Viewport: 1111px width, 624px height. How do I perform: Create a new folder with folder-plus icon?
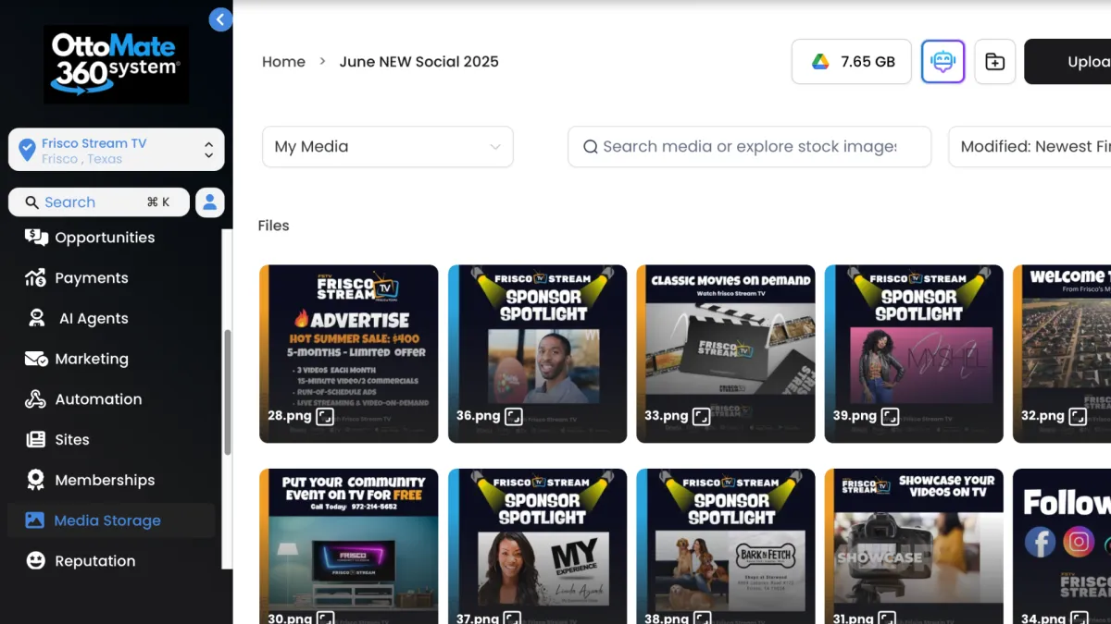pos(994,62)
